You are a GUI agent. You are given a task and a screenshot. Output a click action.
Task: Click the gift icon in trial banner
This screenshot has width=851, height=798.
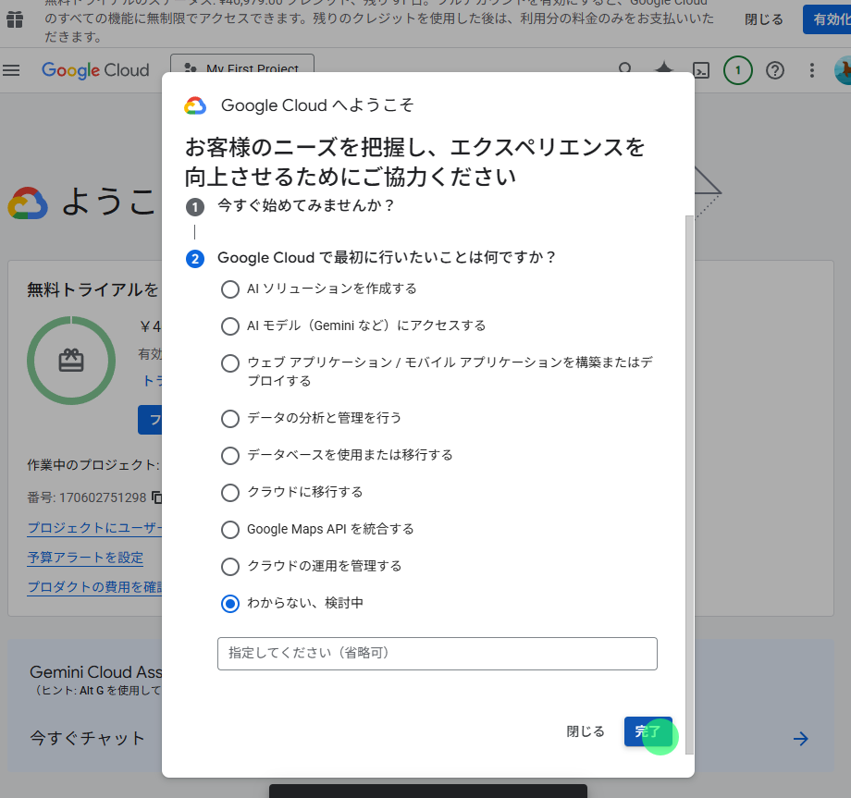click(x=15, y=19)
